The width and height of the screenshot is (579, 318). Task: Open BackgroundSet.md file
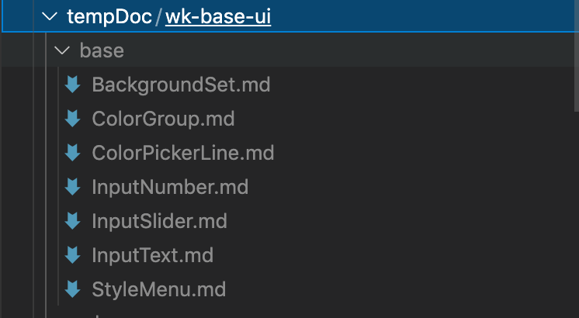[x=181, y=85]
